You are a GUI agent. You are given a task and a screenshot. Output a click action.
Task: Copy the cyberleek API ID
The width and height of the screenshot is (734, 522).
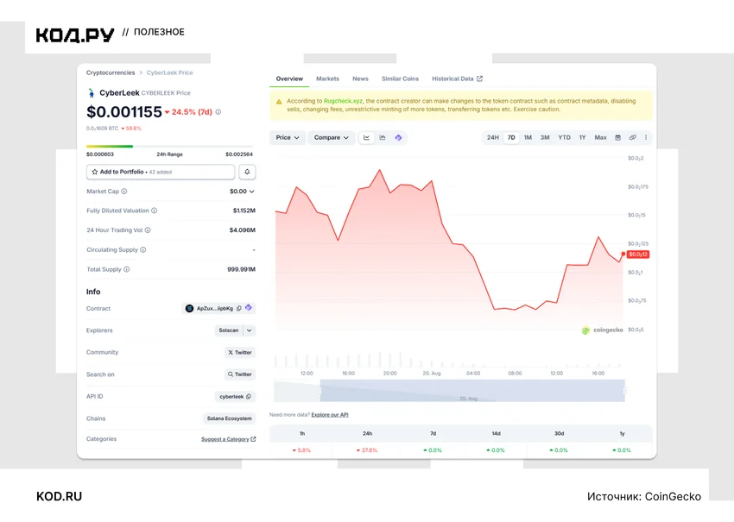coord(249,396)
